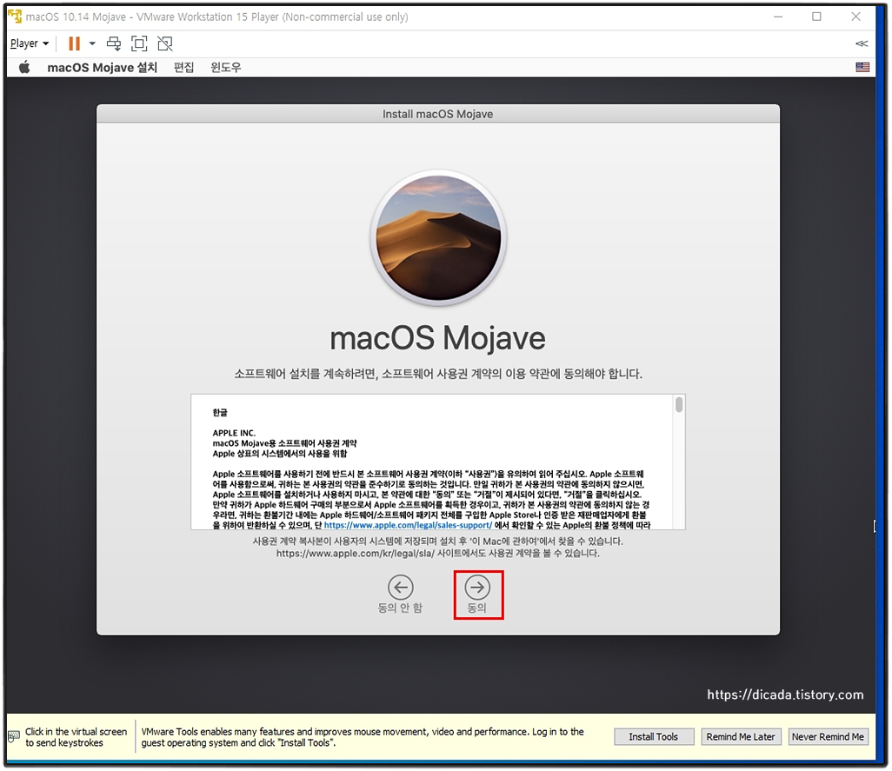Click the 한글 heading in the license box
This screenshot has height=771, width=892.
(x=220, y=412)
